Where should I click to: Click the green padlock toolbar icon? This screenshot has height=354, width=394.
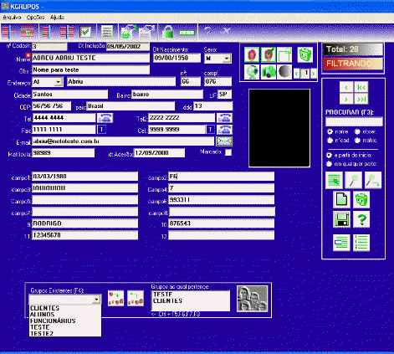(x=168, y=32)
